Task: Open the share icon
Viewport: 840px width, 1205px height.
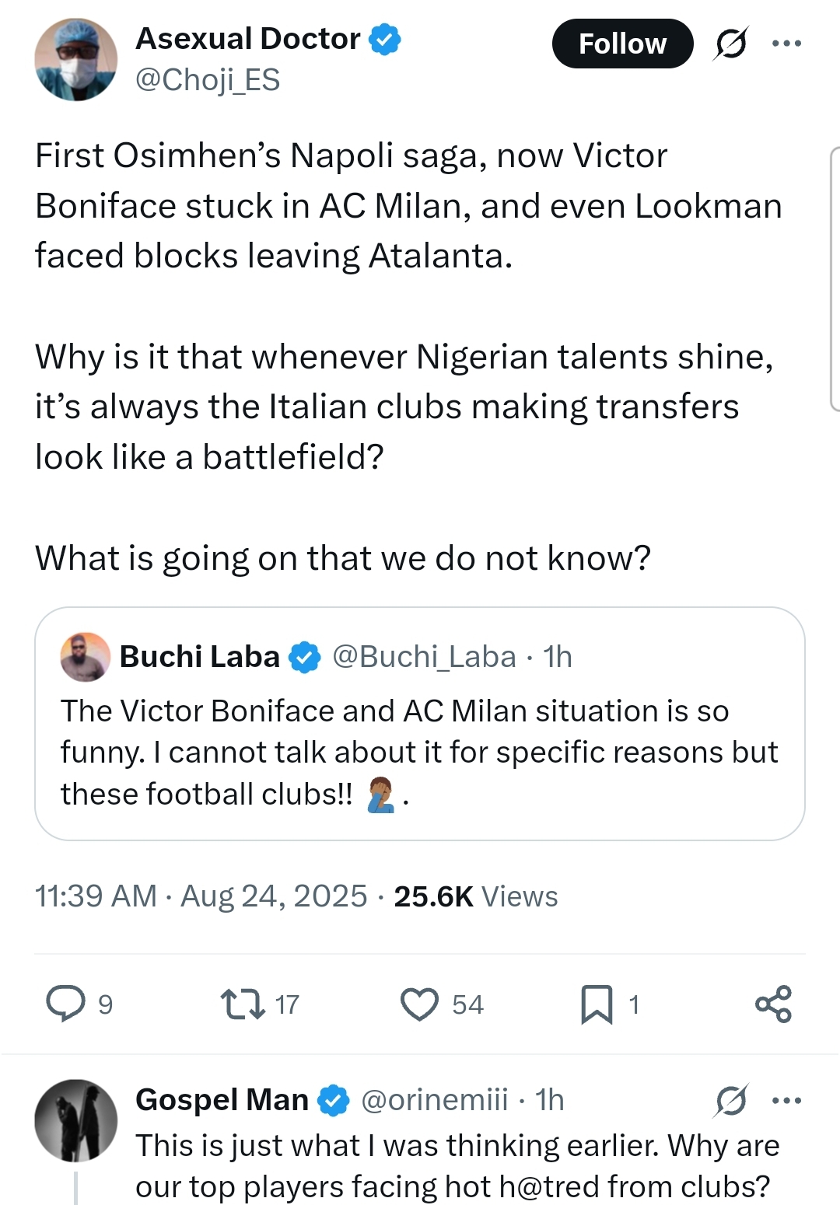Action: pos(773,1004)
